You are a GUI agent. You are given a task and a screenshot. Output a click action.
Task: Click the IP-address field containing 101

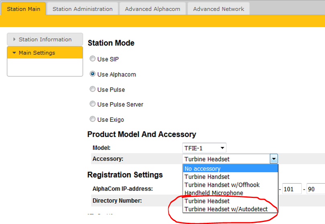tap(292, 189)
